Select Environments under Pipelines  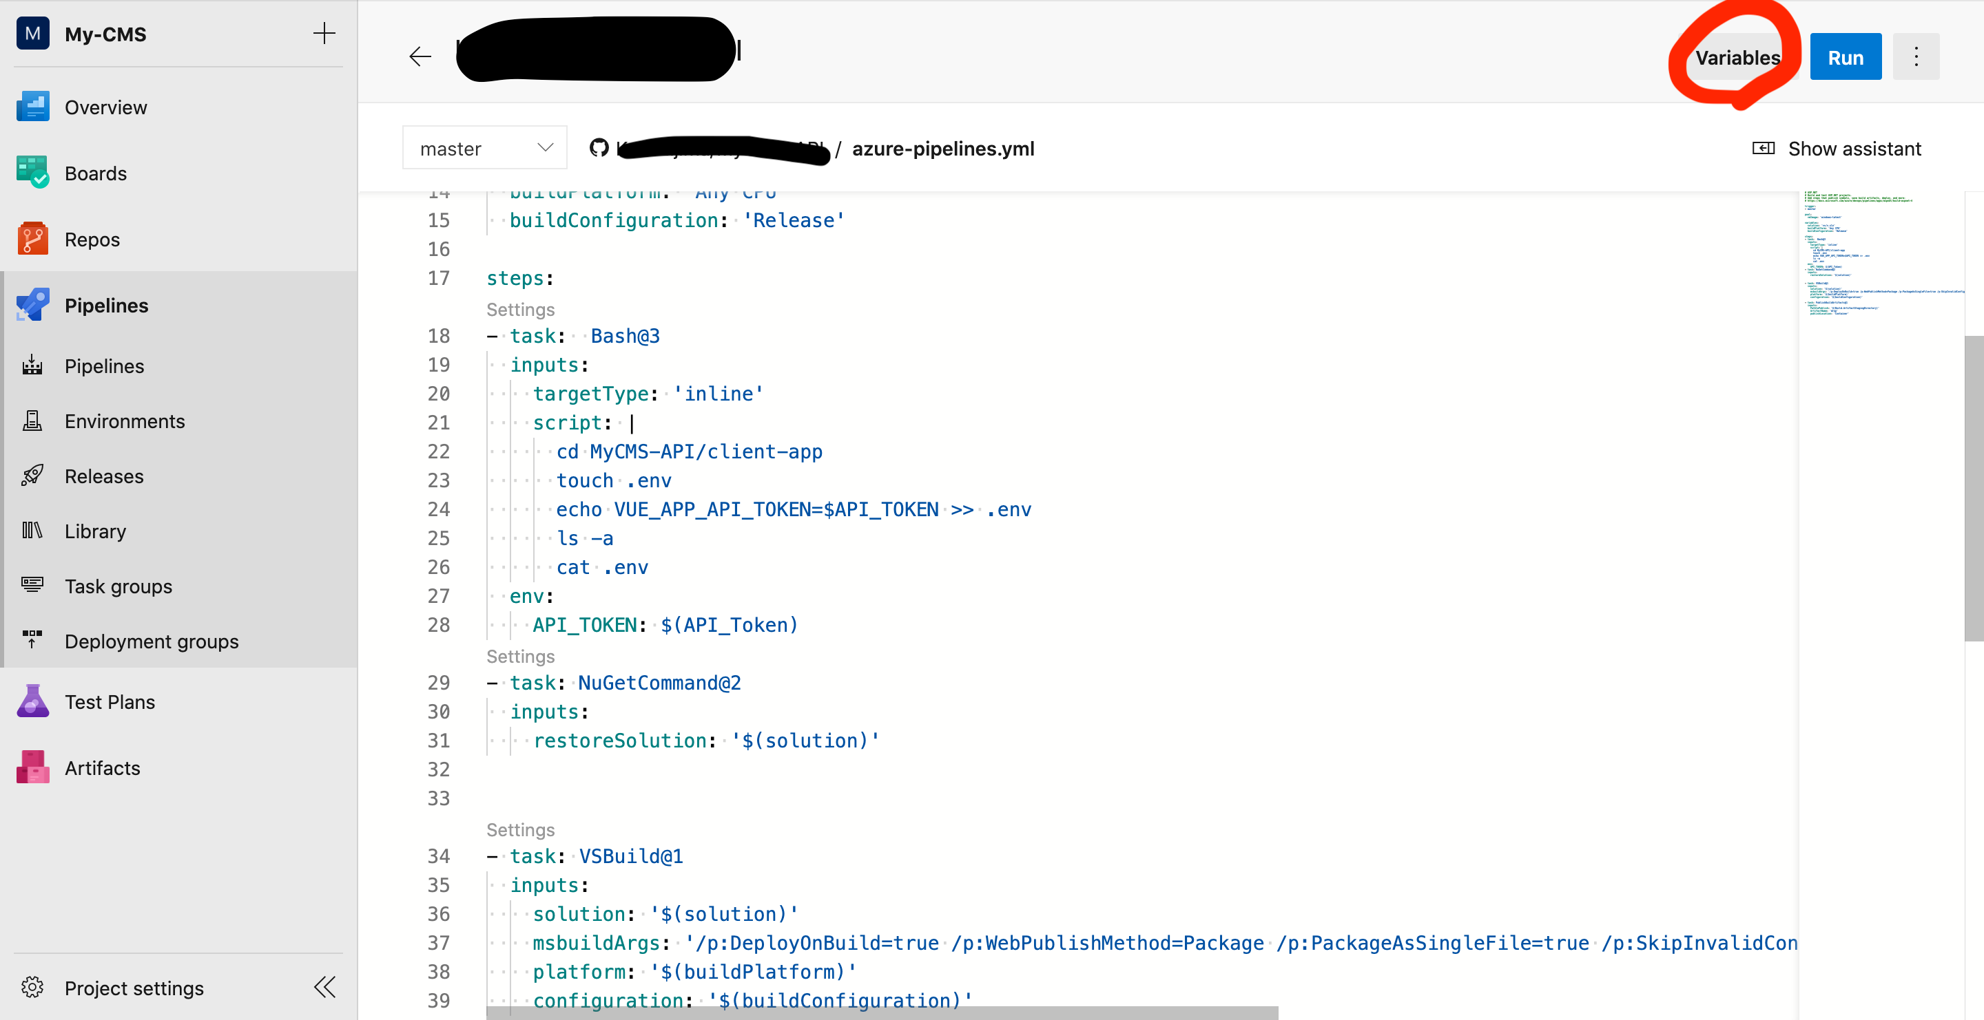(124, 421)
